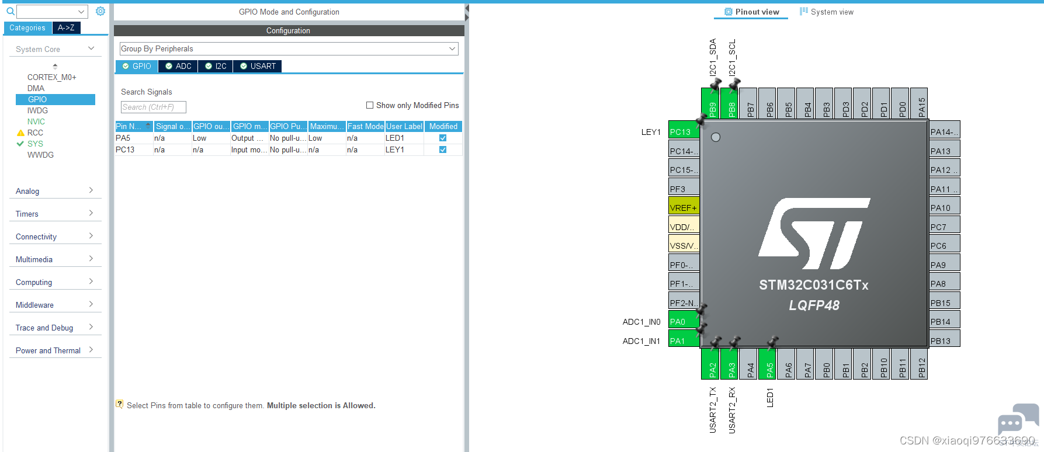Select GPIO in System Core list
1044x452 pixels.
click(56, 99)
